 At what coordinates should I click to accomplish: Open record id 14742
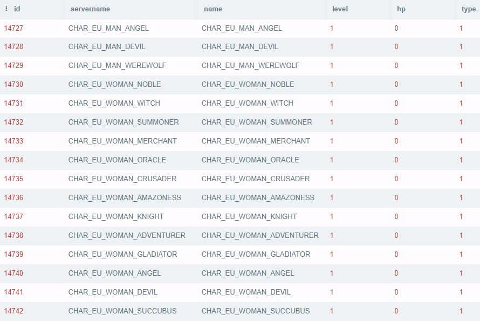coord(13,311)
